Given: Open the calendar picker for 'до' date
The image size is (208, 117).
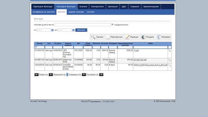Looking at the screenshot, I should pos(73,30).
